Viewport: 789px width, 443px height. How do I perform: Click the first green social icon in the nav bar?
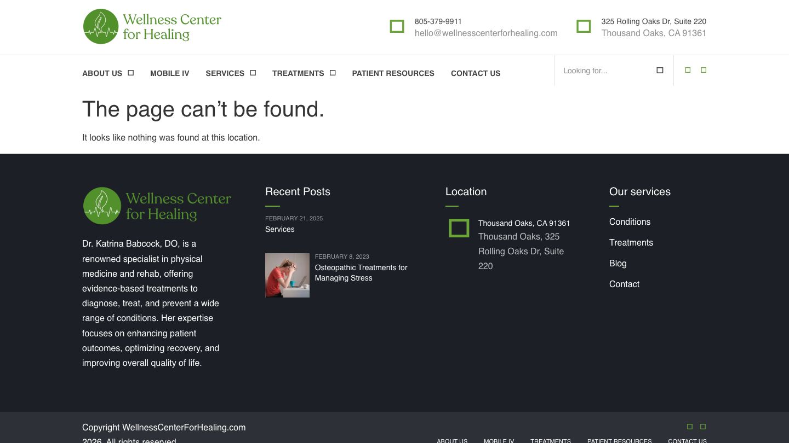point(688,70)
